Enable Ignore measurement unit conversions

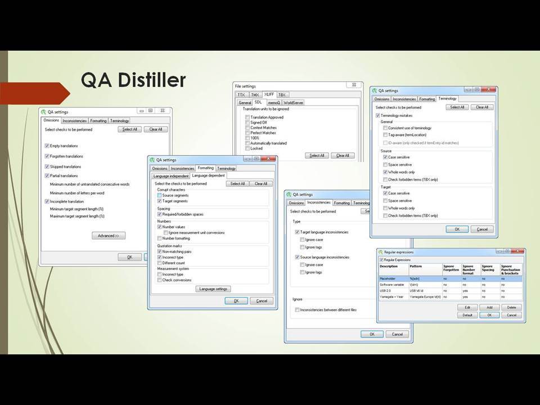[165, 233]
